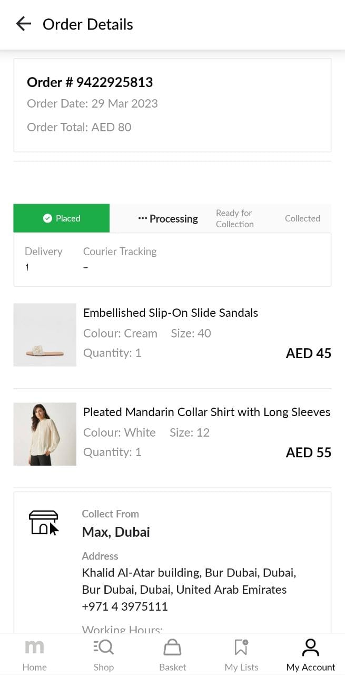Open the pleated shirt product thumbnail
The width and height of the screenshot is (345, 675).
click(x=45, y=434)
